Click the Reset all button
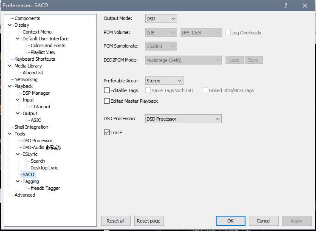The height and width of the screenshot is (231, 316). coord(116,221)
